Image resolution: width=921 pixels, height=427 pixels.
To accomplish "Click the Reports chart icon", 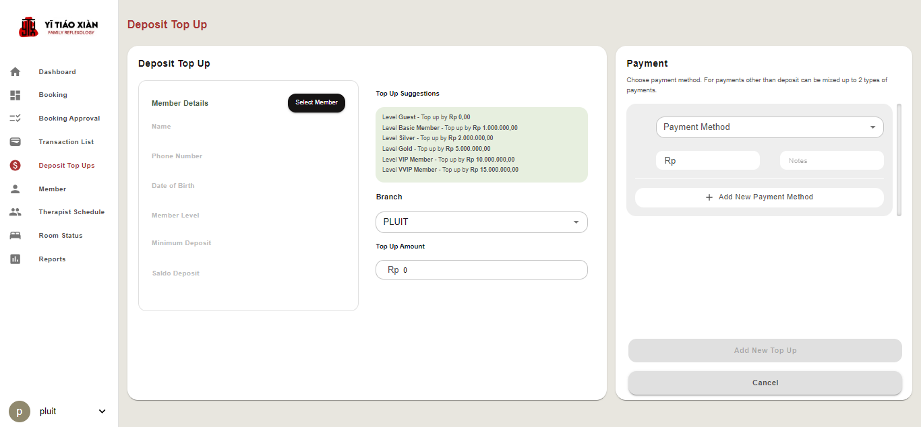I will point(16,259).
